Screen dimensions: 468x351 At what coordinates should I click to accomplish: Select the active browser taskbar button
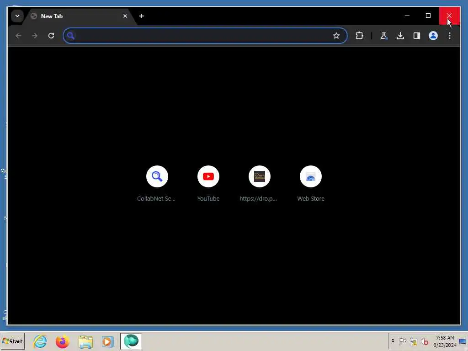131,341
